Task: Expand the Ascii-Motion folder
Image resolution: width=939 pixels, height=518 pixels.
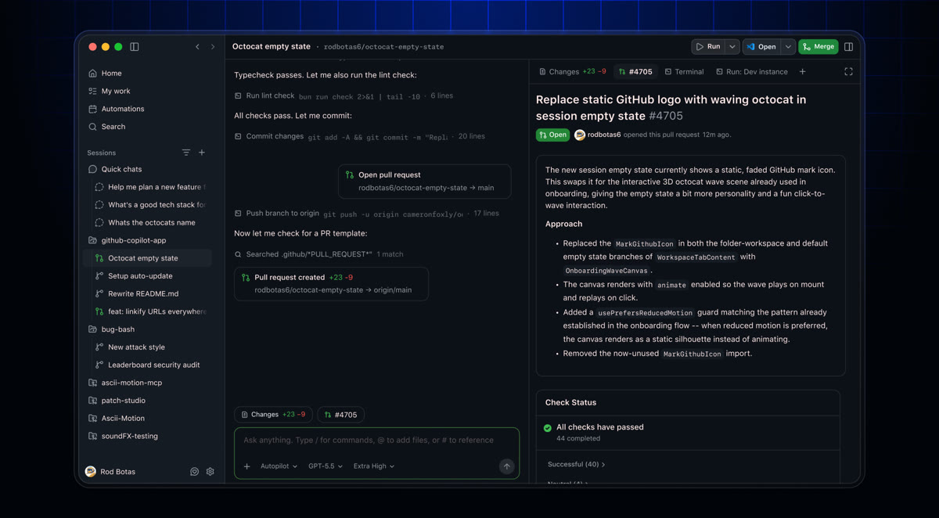Action: click(147, 419)
